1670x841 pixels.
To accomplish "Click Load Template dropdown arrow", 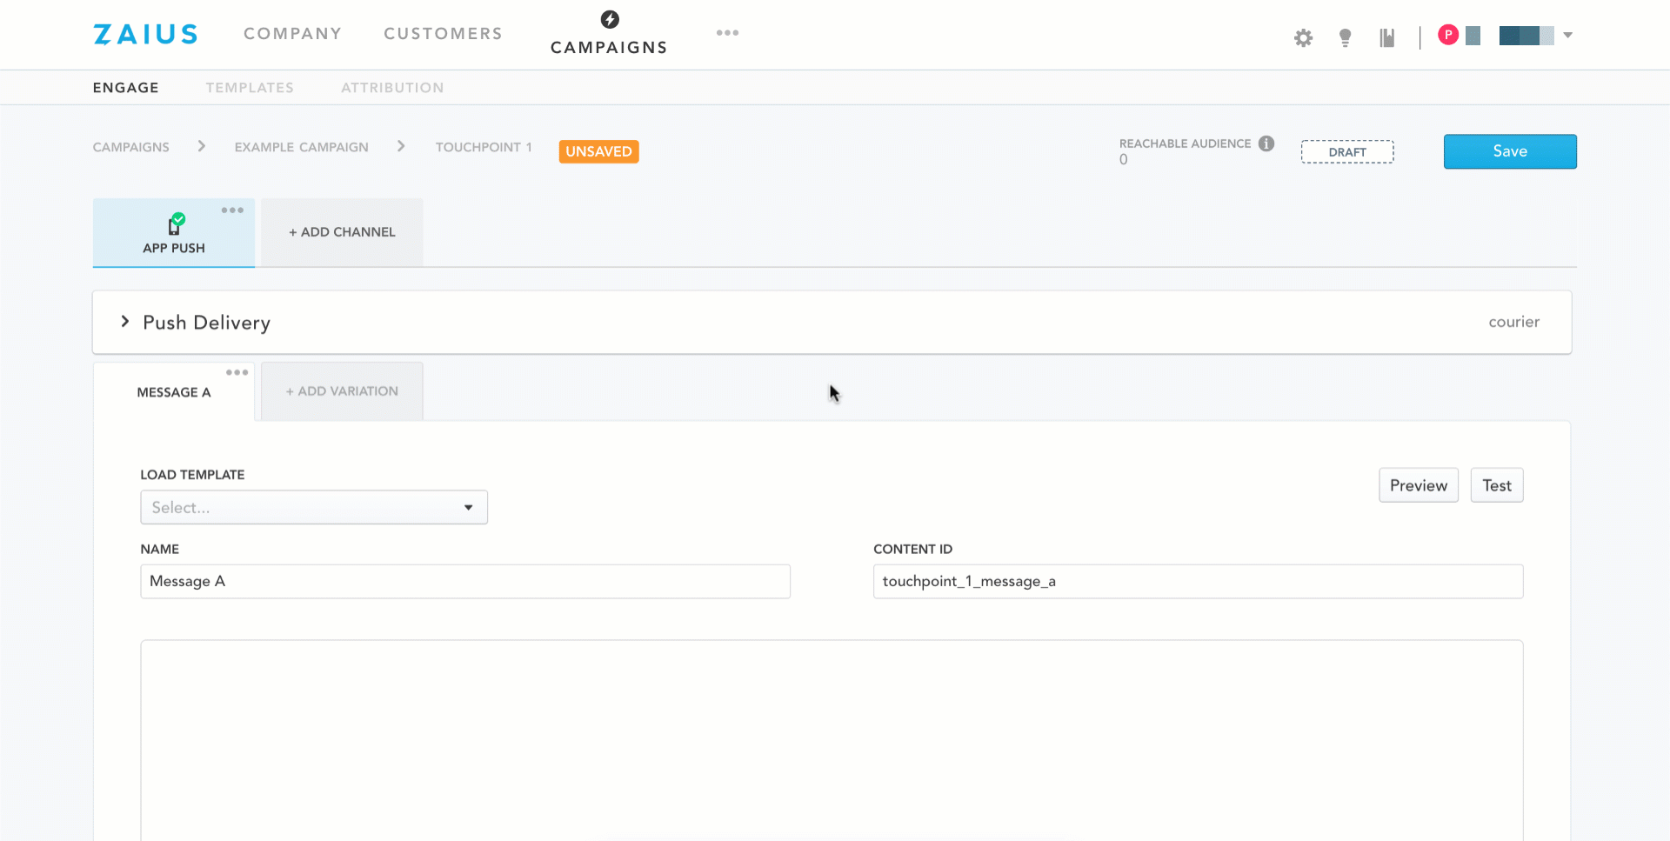I will pos(468,507).
